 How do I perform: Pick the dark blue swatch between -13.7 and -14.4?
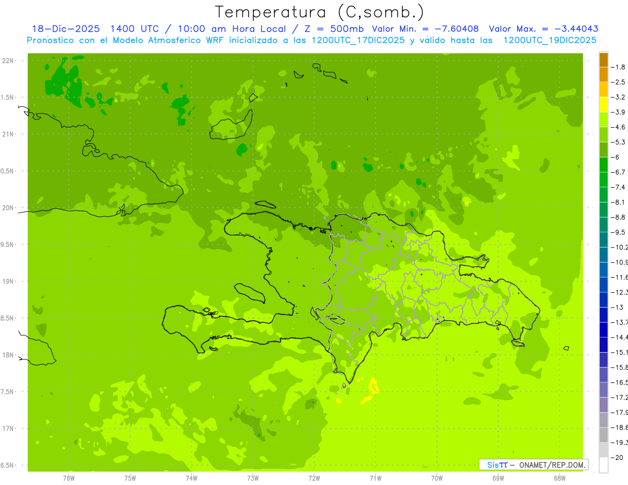603,330
